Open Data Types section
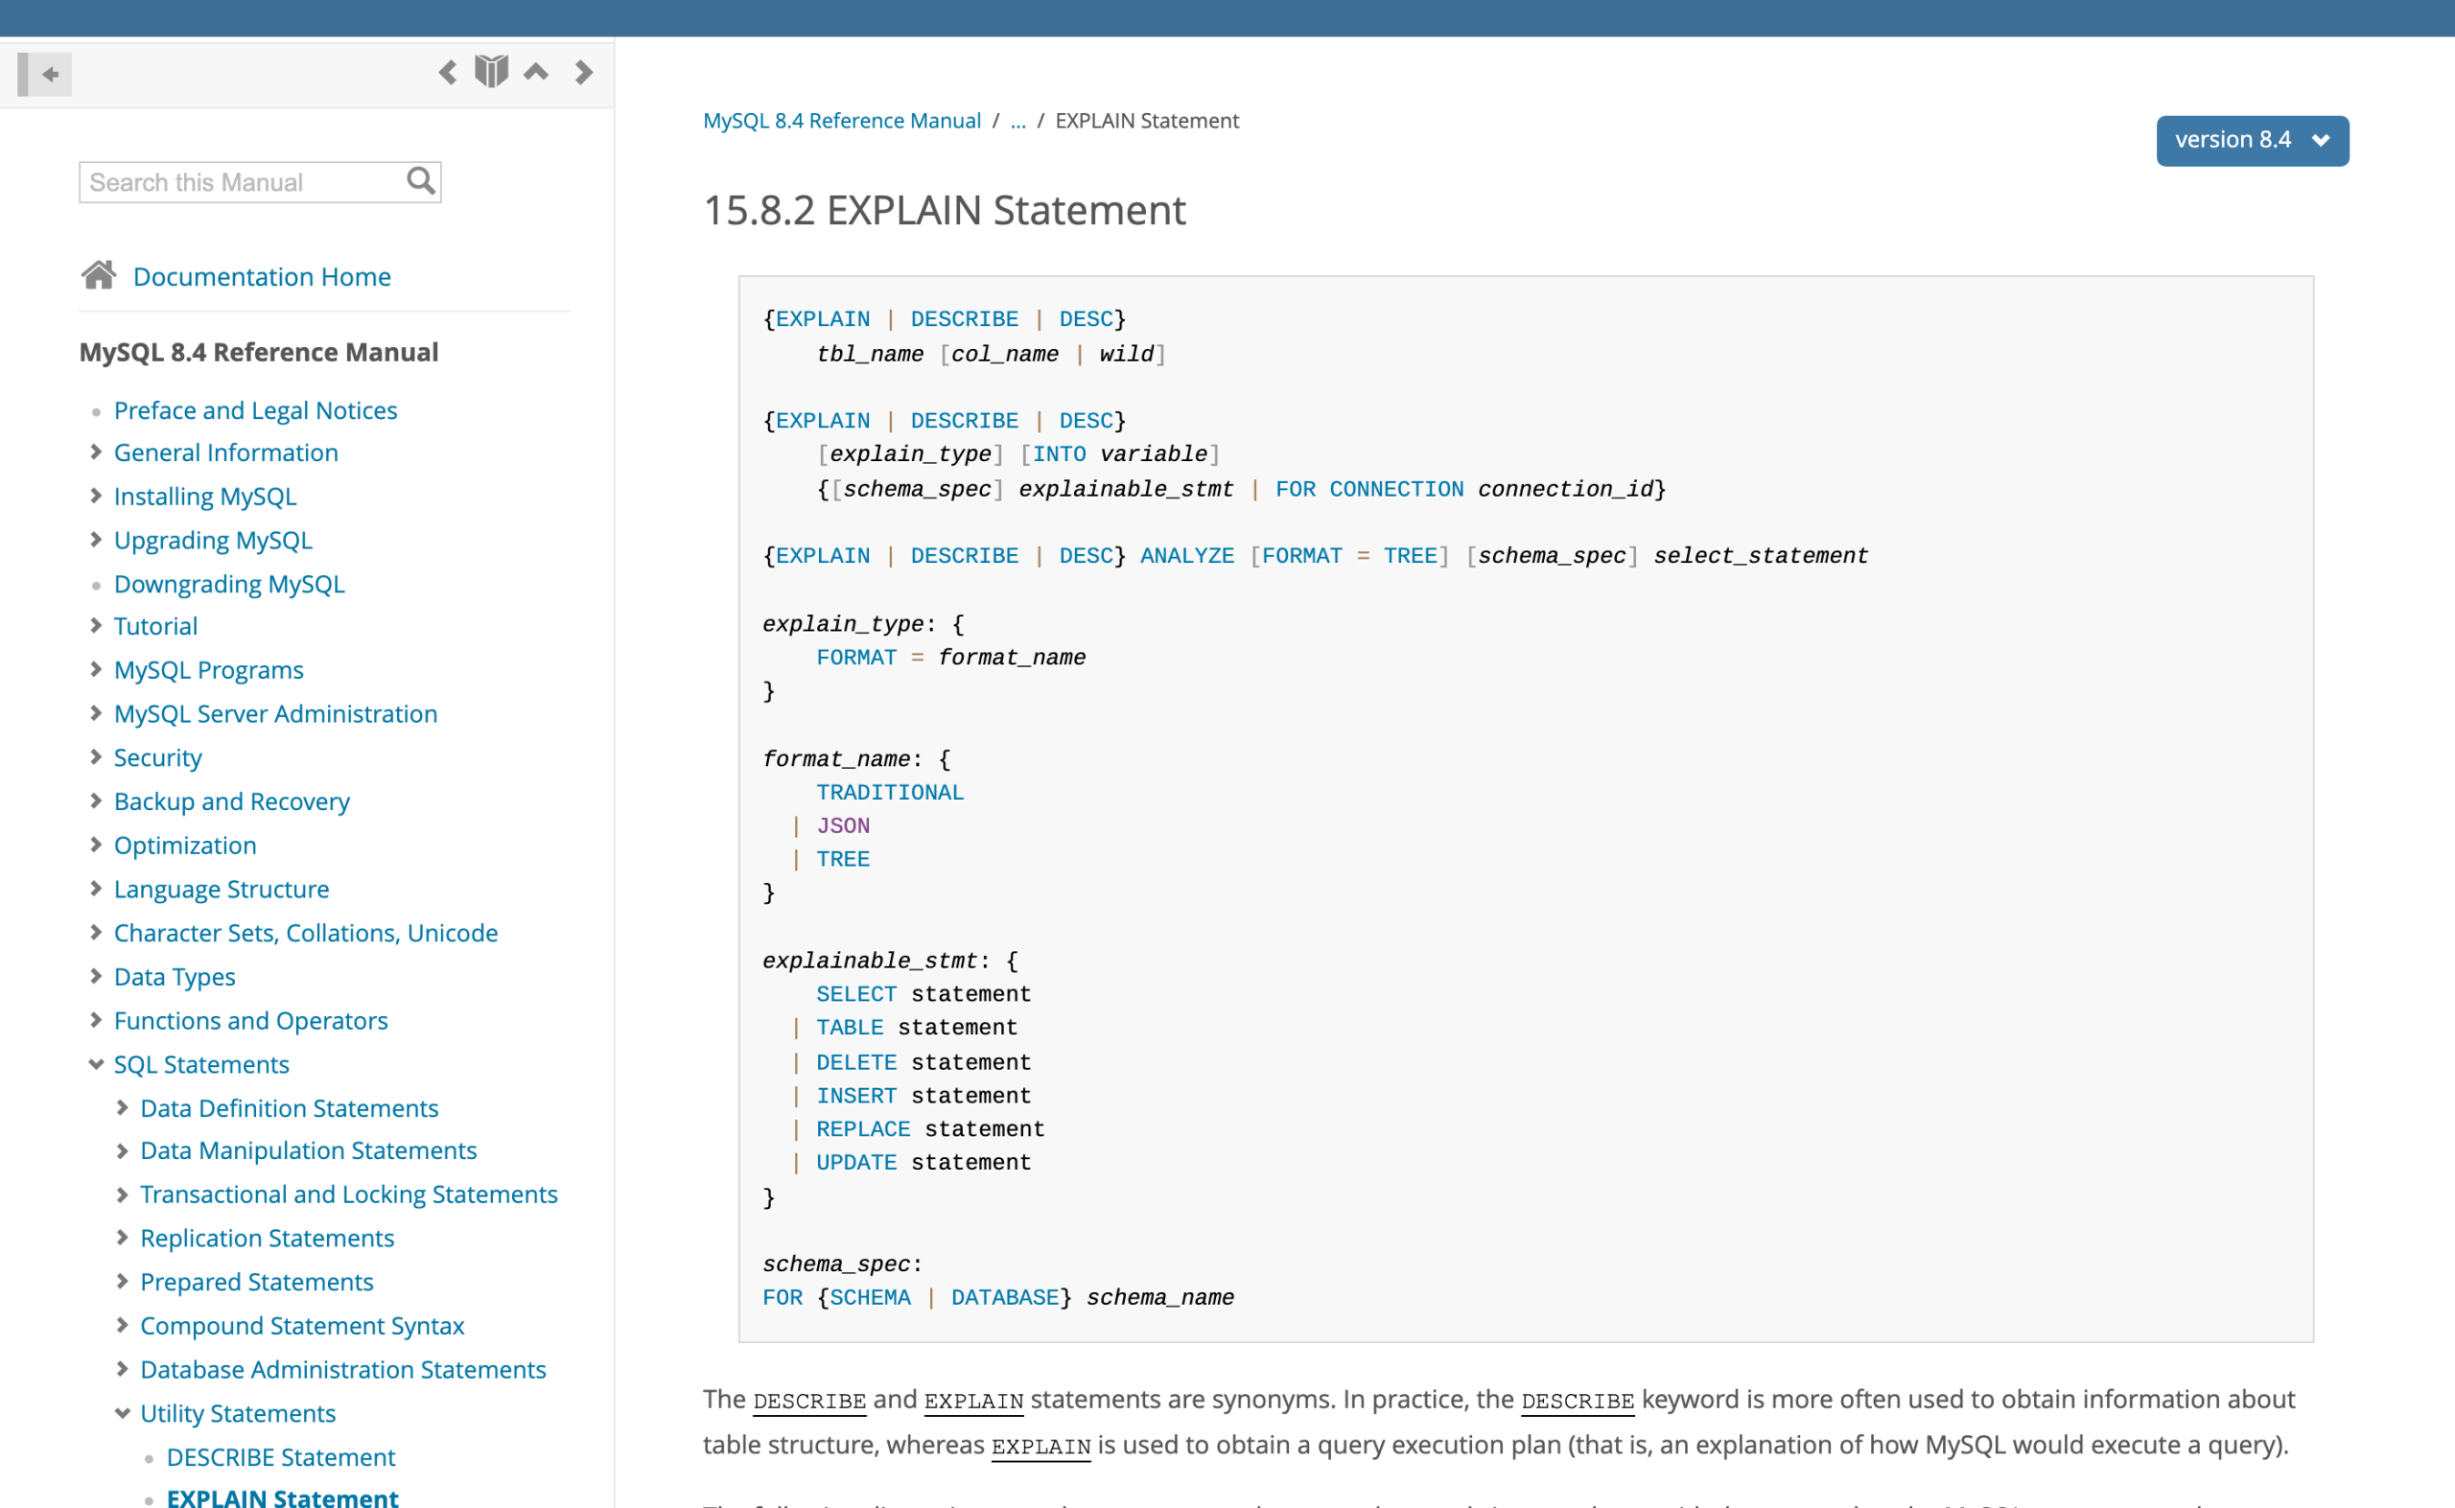2455x1508 pixels. click(175, 976)
